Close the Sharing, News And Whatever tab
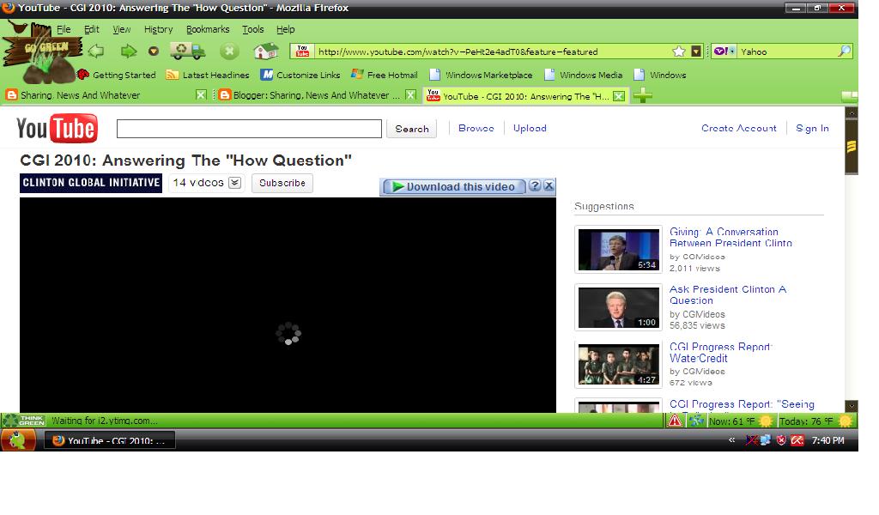 coord(201,95)
